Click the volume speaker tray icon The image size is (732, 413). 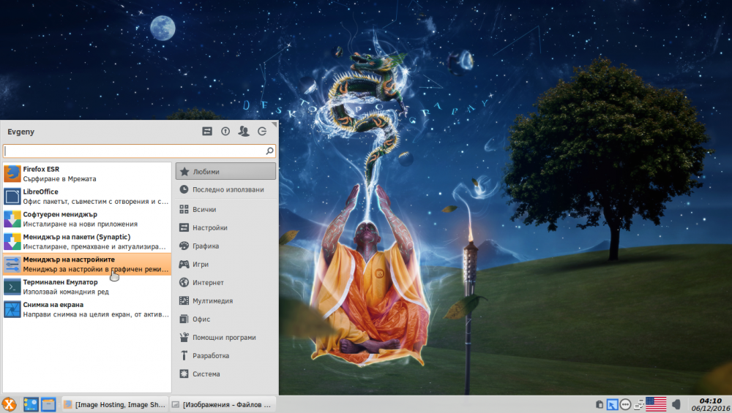click(676, 405)
